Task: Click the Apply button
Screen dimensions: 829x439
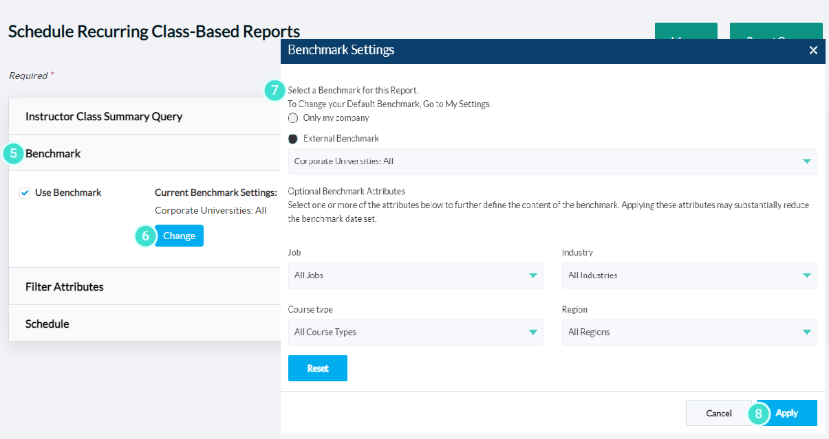Action: pyautogui.click(x=788, y=413)
